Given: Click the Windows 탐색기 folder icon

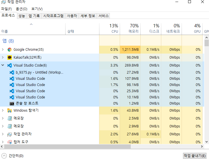Looking at the screenshot, I should pyautogui.click(x=10, y=111).
